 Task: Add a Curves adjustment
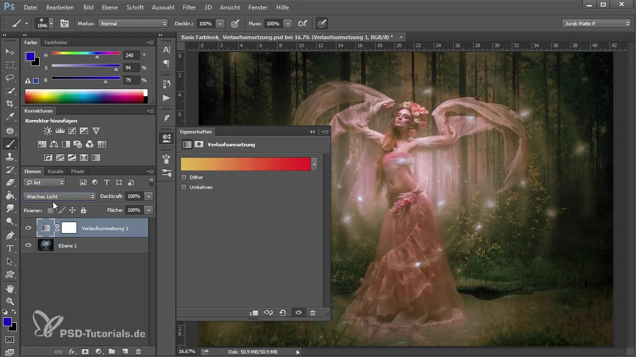72,131
